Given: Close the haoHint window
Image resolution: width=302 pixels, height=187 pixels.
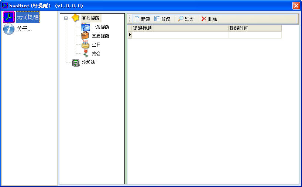Looking at the screenshot, I should tap(296, 6).
